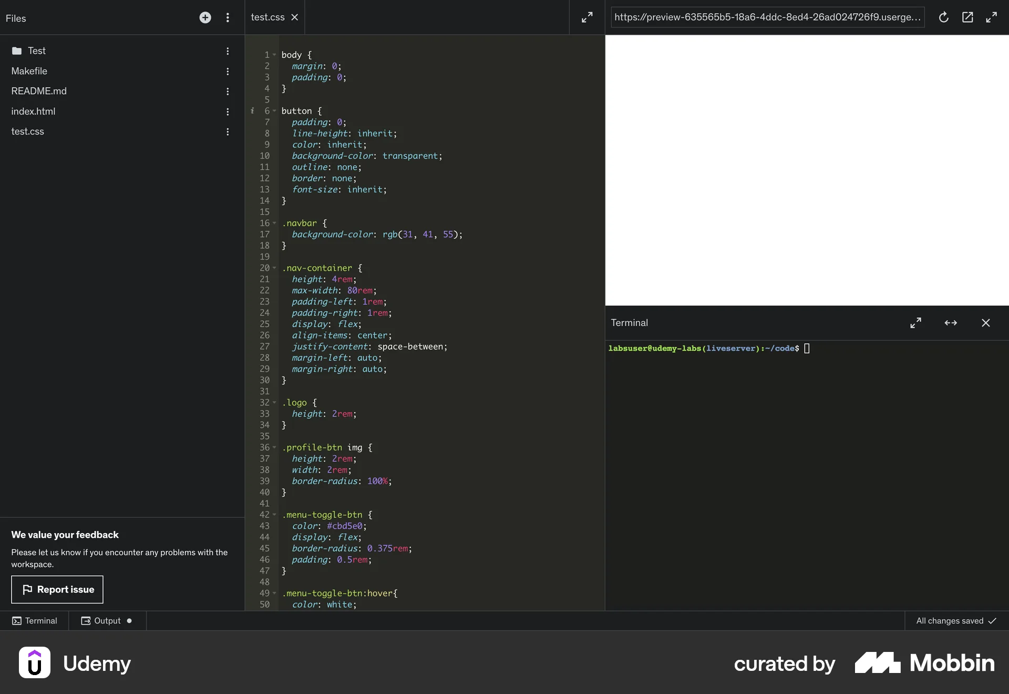Select the test.css editor tab
1009x694 pixels.
click(x=267, y=17)
